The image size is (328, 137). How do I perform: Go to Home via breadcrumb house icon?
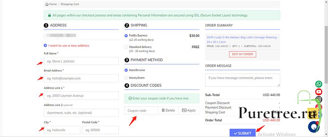pos(47,4)
